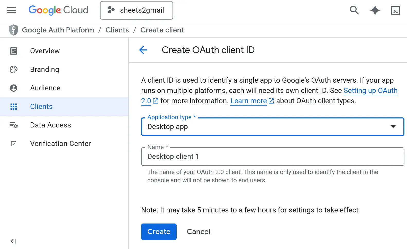Open the Branding section
Screen dimensions: 407x249
pyautogui.click(x=44, y=70)
